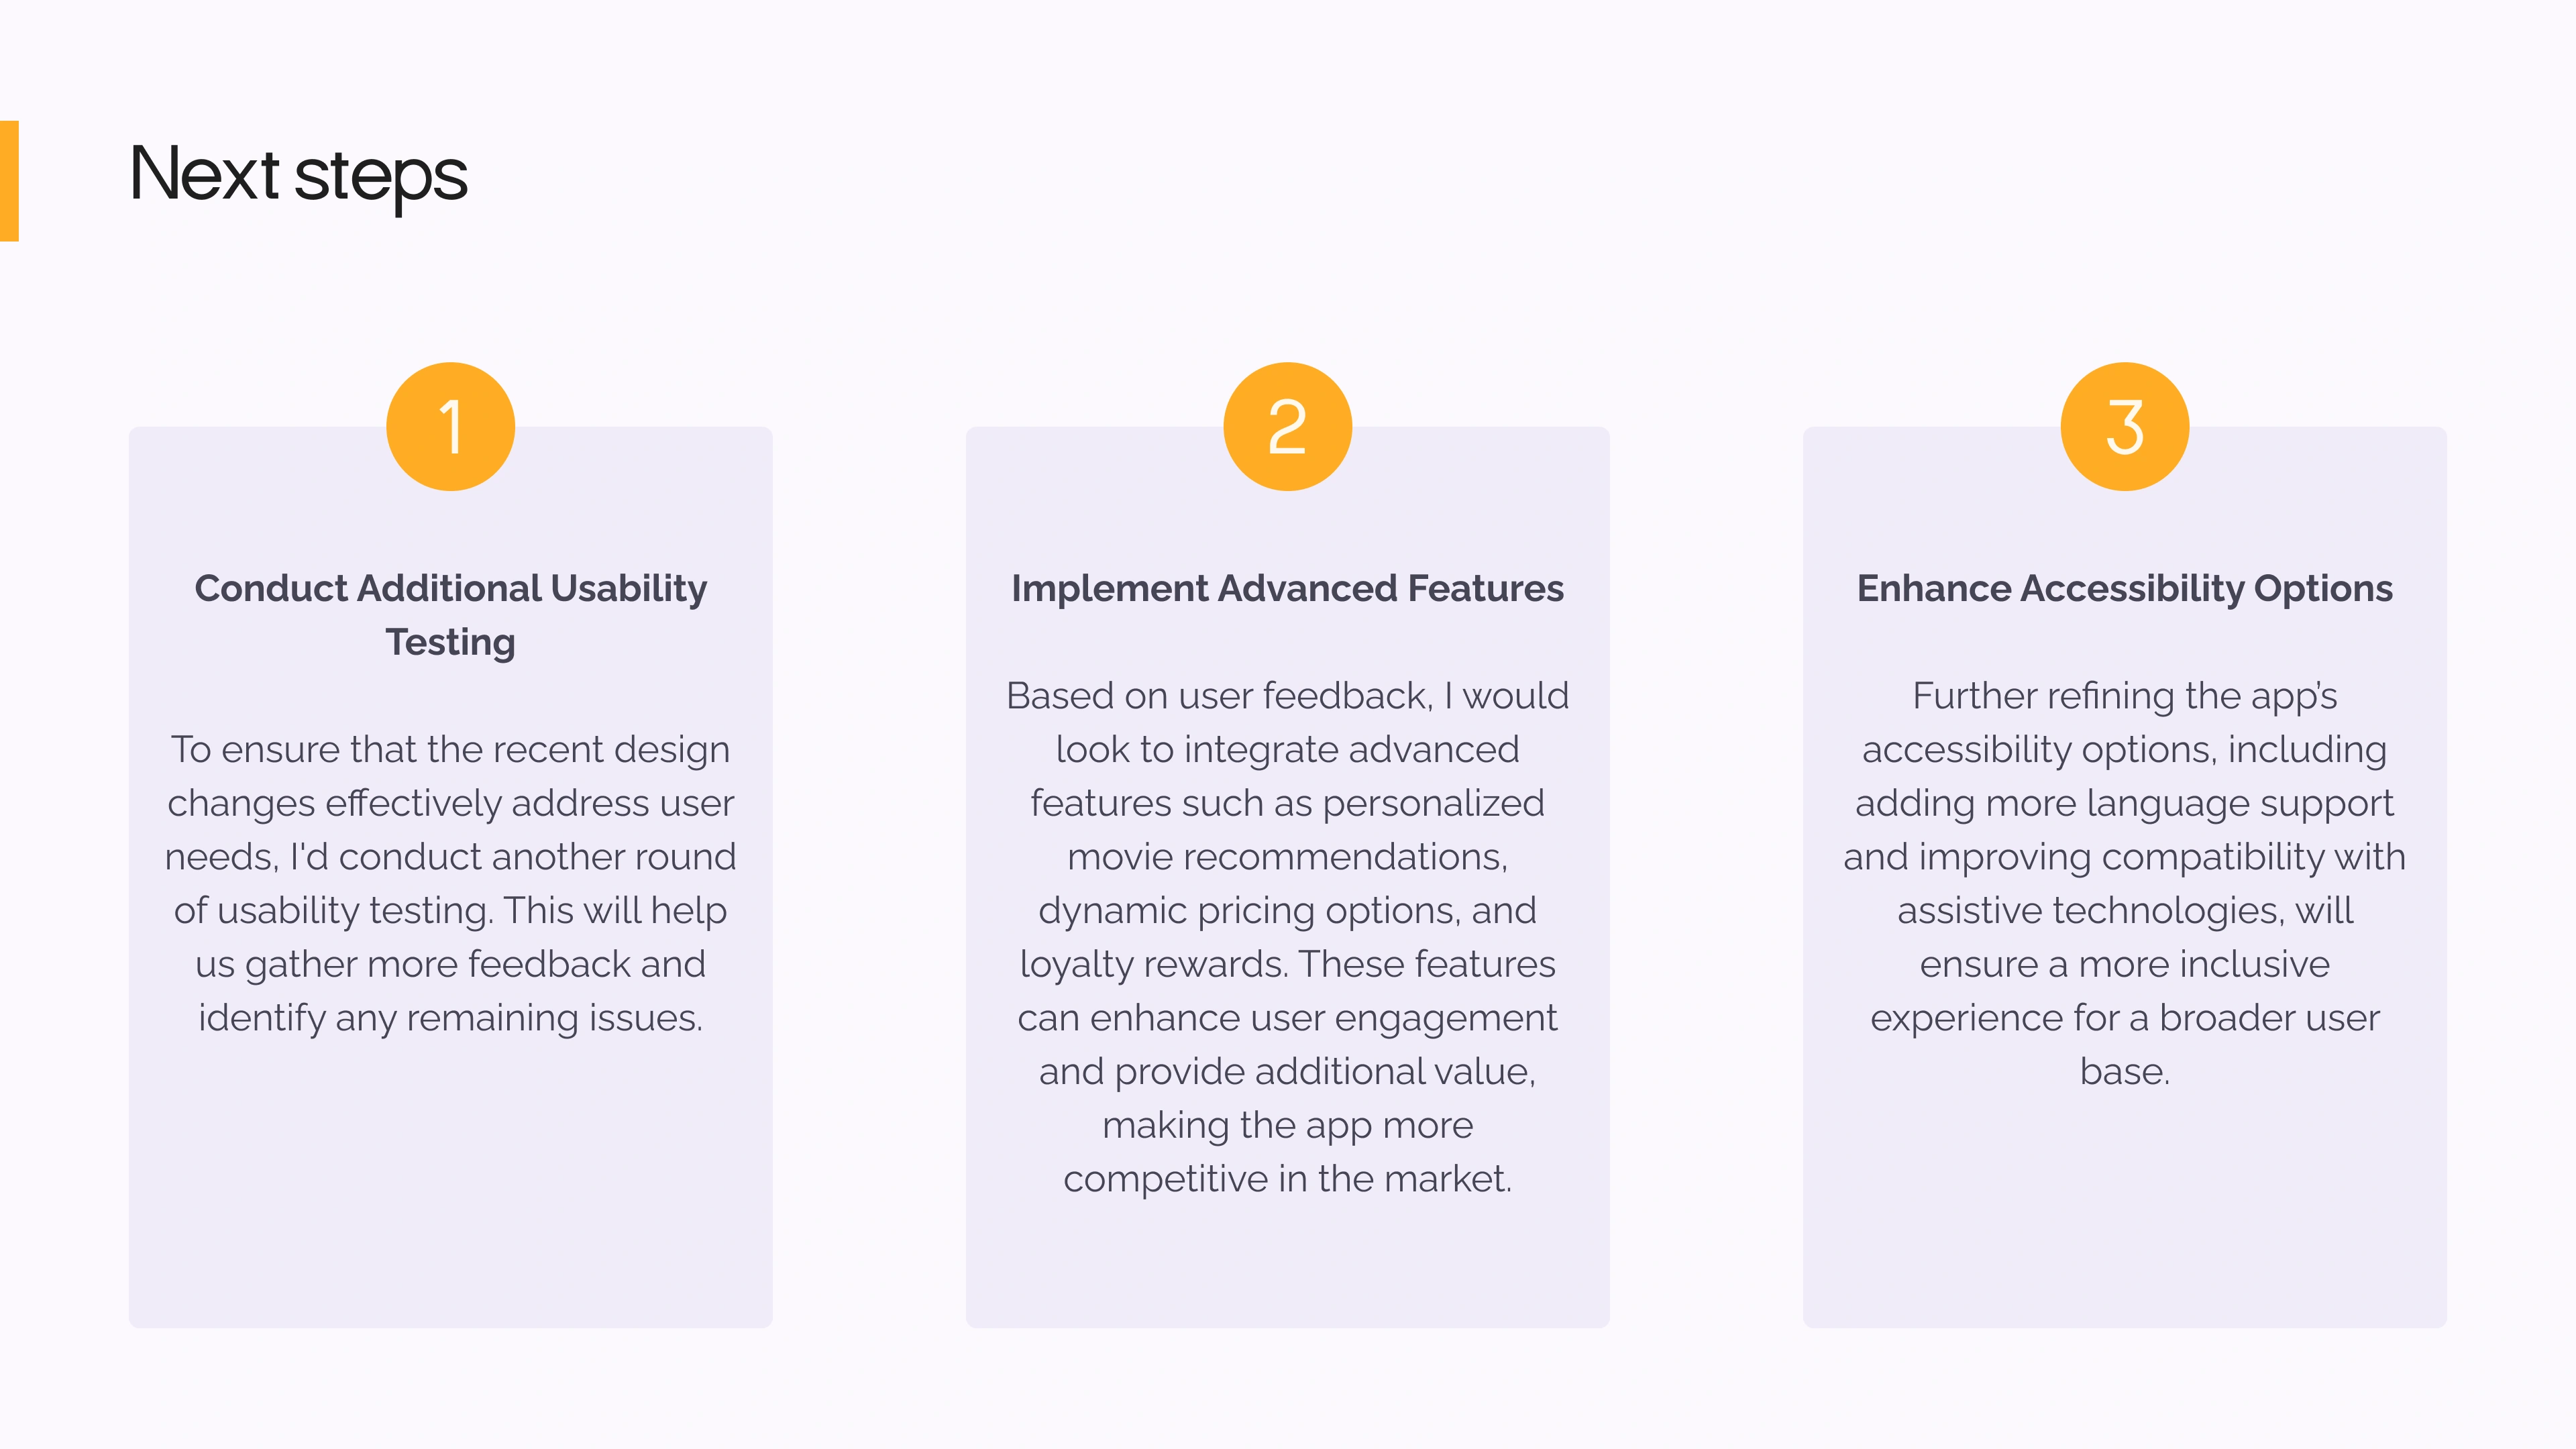Select the orange accent bar beside title
This screenshot has height=1449, width=2576.
9,181
